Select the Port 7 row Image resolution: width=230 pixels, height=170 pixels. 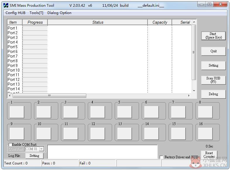point(99,56)
